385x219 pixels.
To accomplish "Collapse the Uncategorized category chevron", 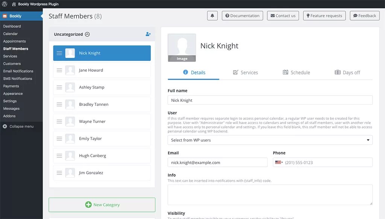I will [x=87, y=34].
